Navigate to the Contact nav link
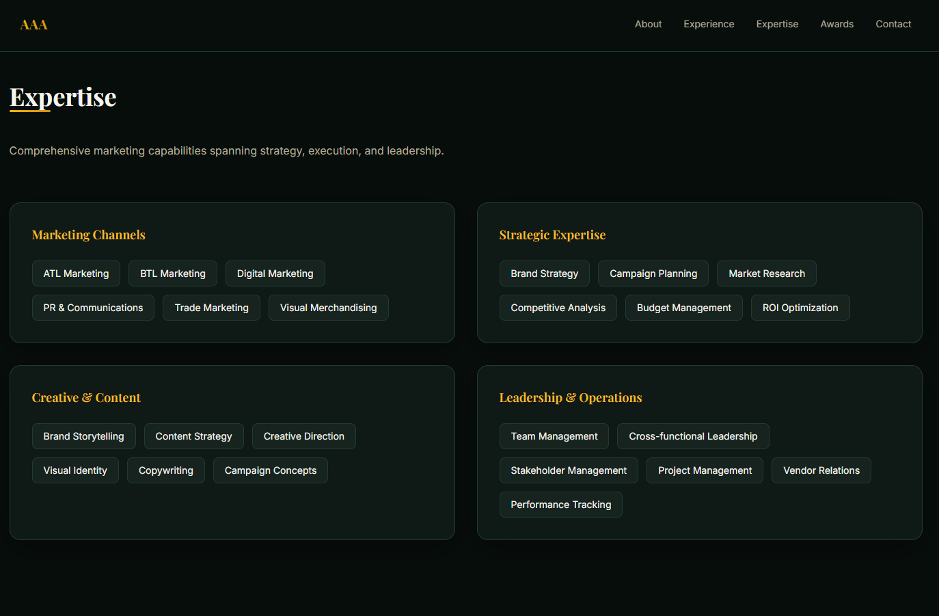 (x=893, y=24)
